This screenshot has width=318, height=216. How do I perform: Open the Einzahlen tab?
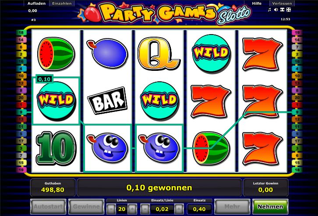click(x=62, y=3)
